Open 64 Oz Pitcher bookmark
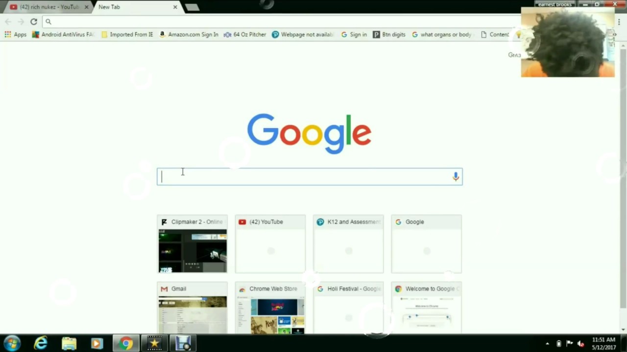Image resolution: width=627 pixels, height=352 pixels. click(x=245, y=34)
